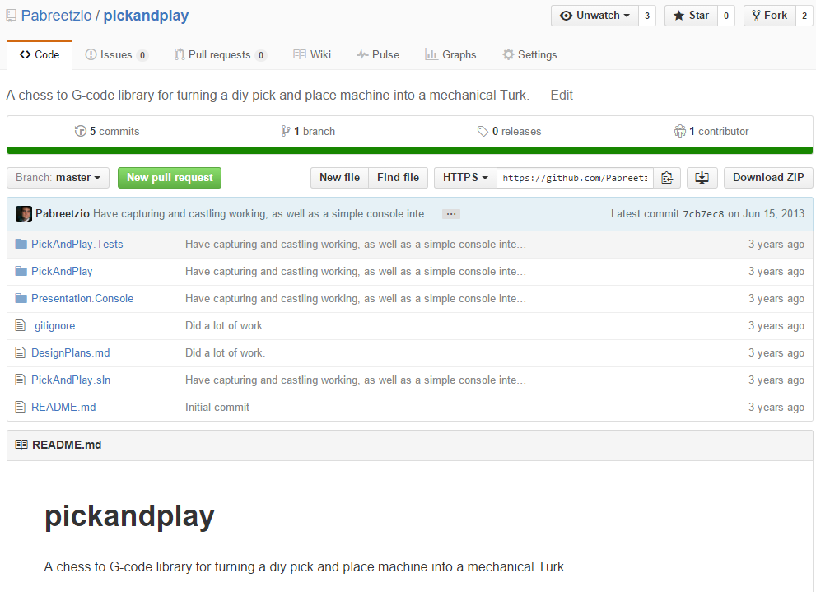Click the Find file button

(x=398, y=178)
